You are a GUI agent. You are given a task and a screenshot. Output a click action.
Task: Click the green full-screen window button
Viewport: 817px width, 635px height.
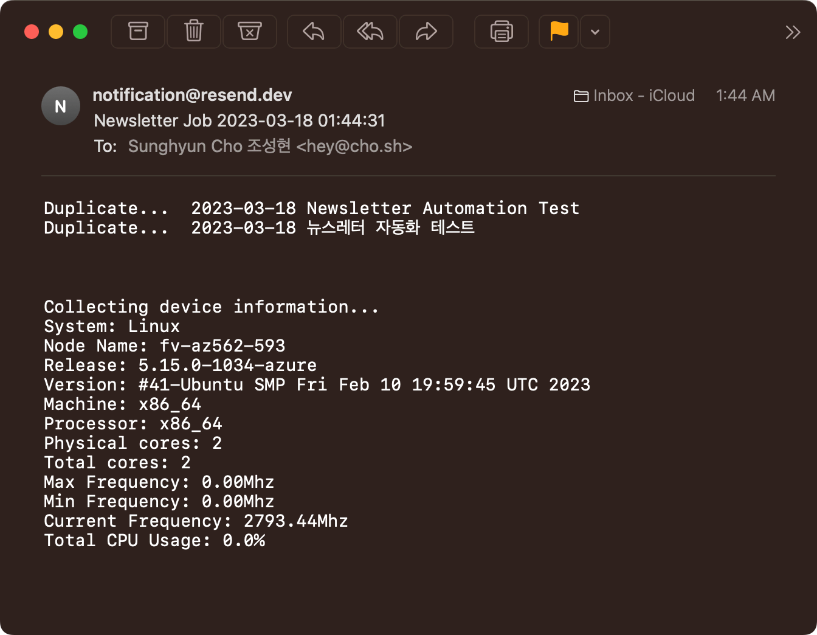[x=80, y=32]
